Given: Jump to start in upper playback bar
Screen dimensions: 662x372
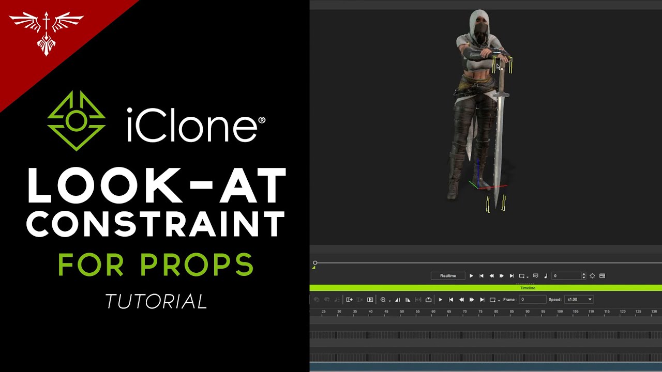Looking at the screenshot, I should point(482,276).
